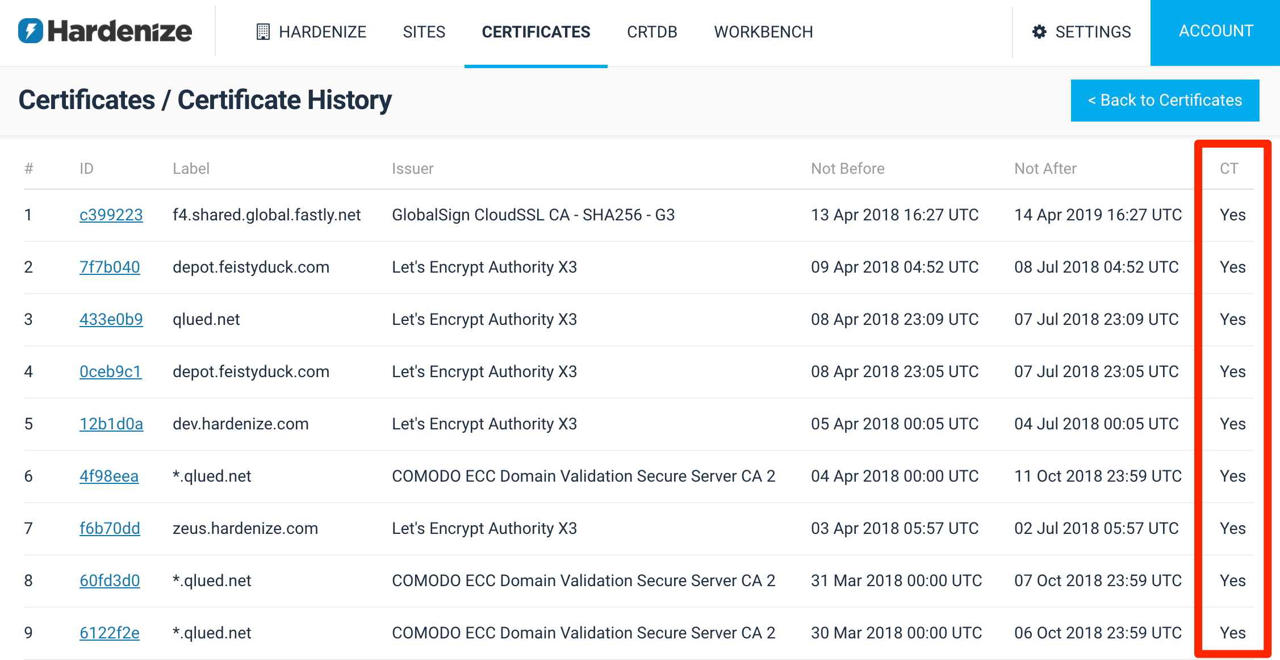This screenshot has width=1280, height=660.
Task: Select the qlued.net label in row 3
Action: click(206, 319)
